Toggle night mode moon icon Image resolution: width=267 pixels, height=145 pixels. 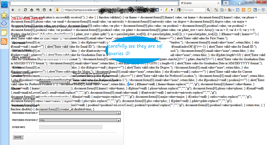pos(255,10)
